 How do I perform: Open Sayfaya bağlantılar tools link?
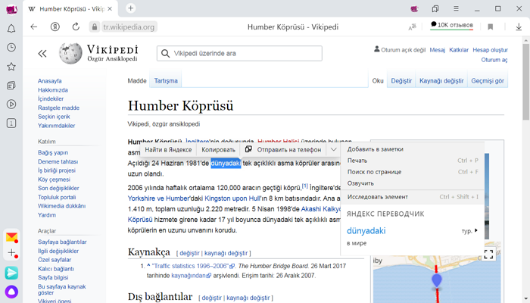(x=62, y=242)
